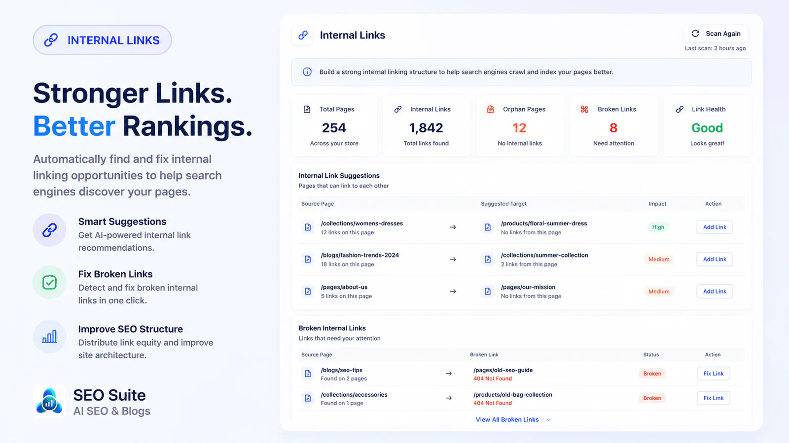The height and width of the screenshot is (443, 789).
Task: Click the Scan Again button
Action: [716, 33]
